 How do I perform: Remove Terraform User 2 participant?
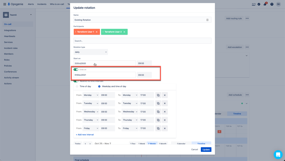coord(124,32)
